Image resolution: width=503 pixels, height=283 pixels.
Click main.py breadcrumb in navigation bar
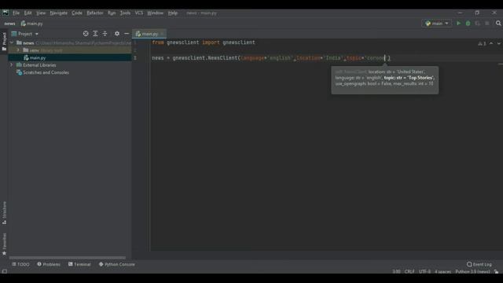click(32, 24)
